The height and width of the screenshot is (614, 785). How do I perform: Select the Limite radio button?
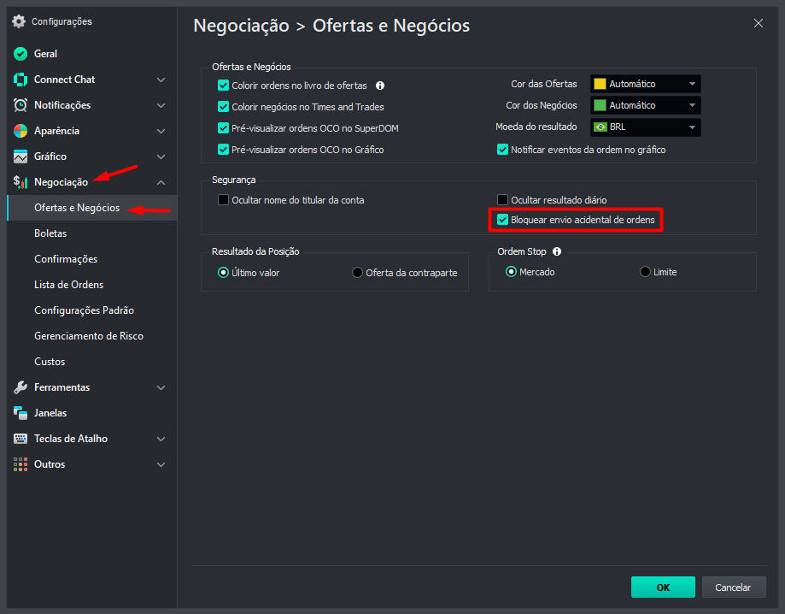[x=647, y=272]
